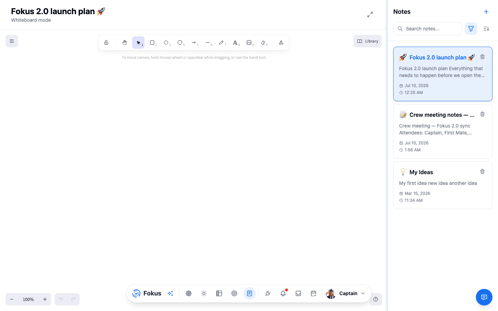498x311 pixels.
Task: Focus the Search notes field
Action: point(427,29)
